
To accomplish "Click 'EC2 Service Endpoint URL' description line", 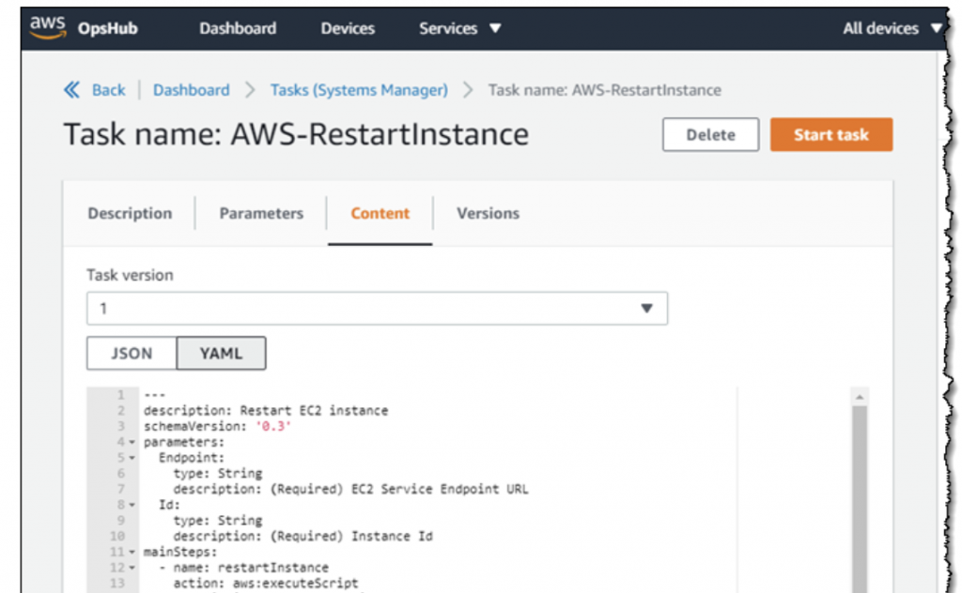I will click(x=350, y=490).
